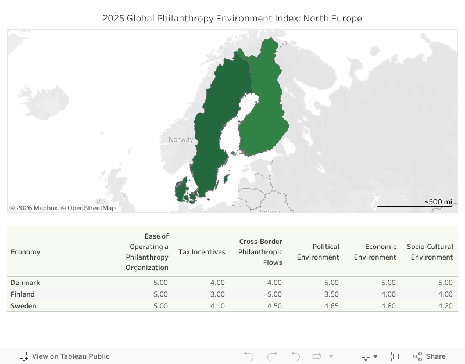The image size is (465, 364).
Task: Click the Tableau logo icon
Action: [24, 356]
